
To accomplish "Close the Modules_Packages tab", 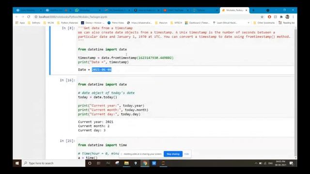I will 247,10.
